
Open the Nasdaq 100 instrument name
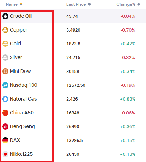24,85
